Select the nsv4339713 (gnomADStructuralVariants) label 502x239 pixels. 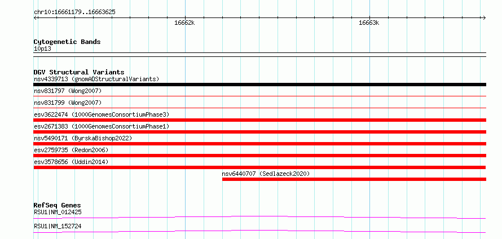pyautogui.click(x=96, y=79)
